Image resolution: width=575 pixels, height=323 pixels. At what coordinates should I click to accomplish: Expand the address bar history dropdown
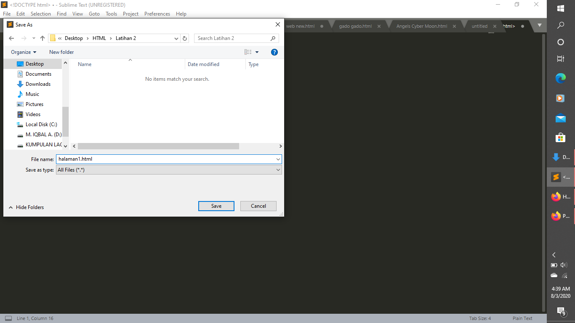(176, 38)
